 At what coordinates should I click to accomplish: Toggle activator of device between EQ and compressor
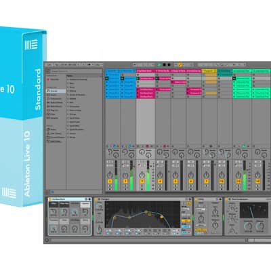(x=196, y=199)
